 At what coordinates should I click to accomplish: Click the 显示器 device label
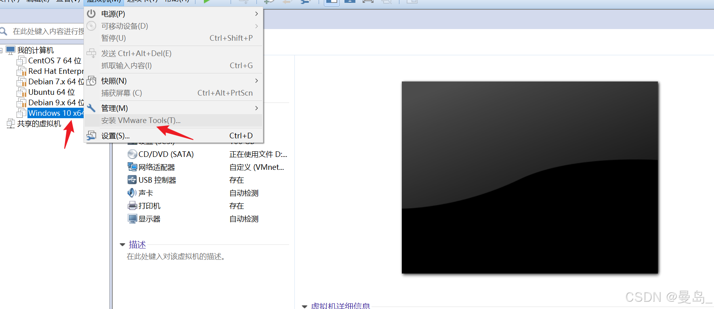coord(149,219)
